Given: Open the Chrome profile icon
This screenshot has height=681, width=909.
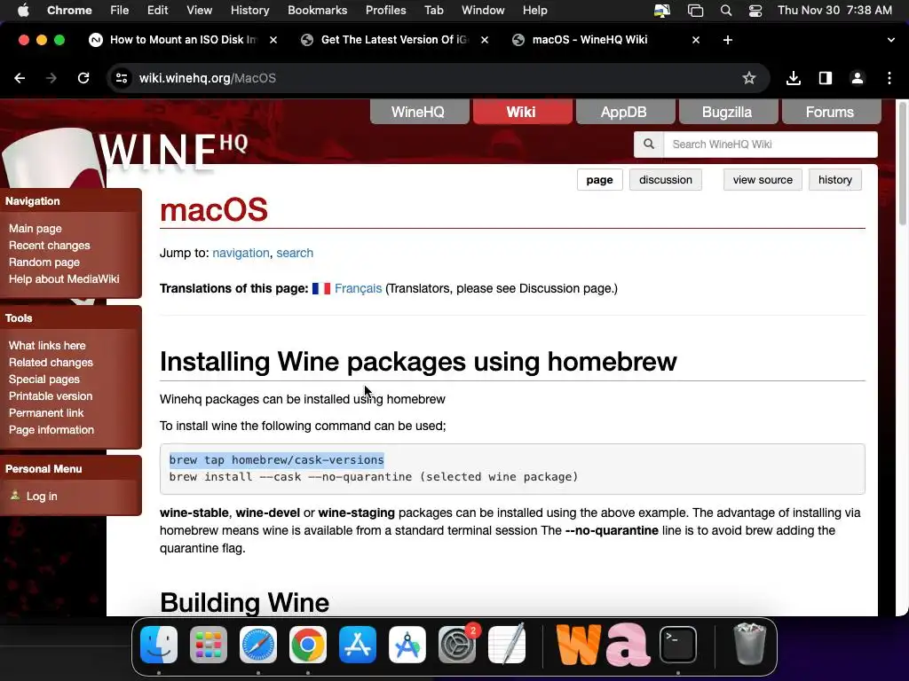Looking at the screenshot, I should coord(858,78).
